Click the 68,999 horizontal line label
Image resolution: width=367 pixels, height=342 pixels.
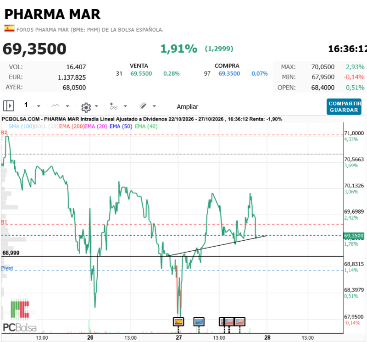click(11, 253)
